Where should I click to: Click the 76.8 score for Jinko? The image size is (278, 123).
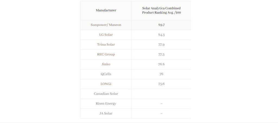tap(161, 64)
